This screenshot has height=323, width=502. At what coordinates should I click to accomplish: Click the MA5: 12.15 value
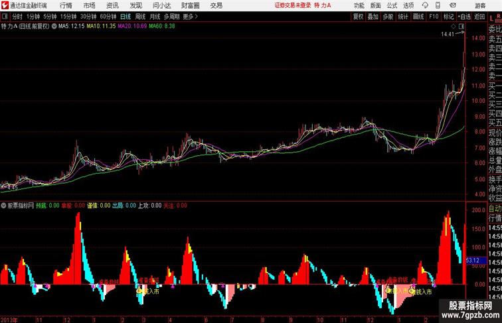(x=72, y=27)
